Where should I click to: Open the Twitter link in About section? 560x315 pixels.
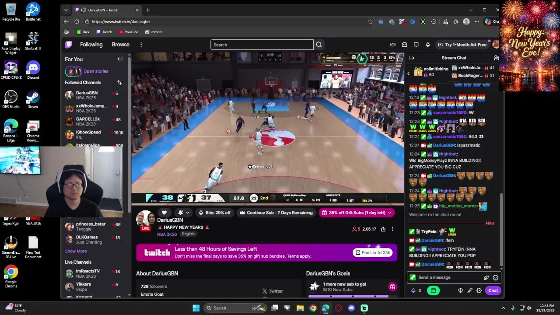[273, 291]
